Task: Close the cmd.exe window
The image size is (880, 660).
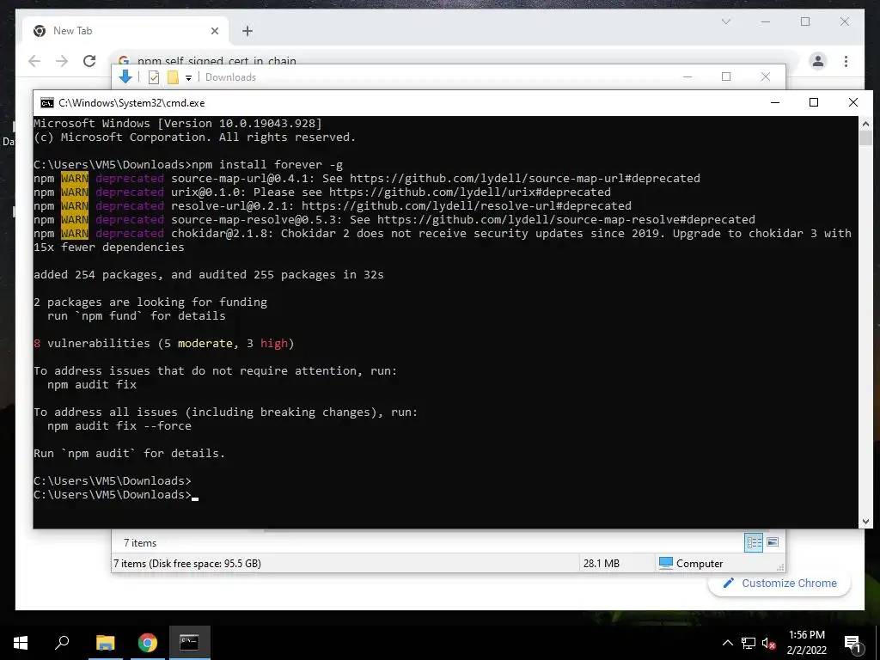Action: point(853,102)
